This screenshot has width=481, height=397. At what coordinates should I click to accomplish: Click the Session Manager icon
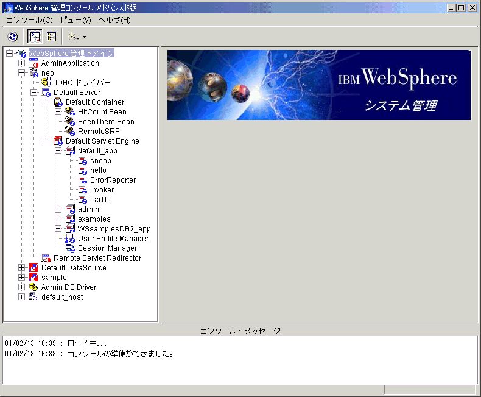pos(70,248)
